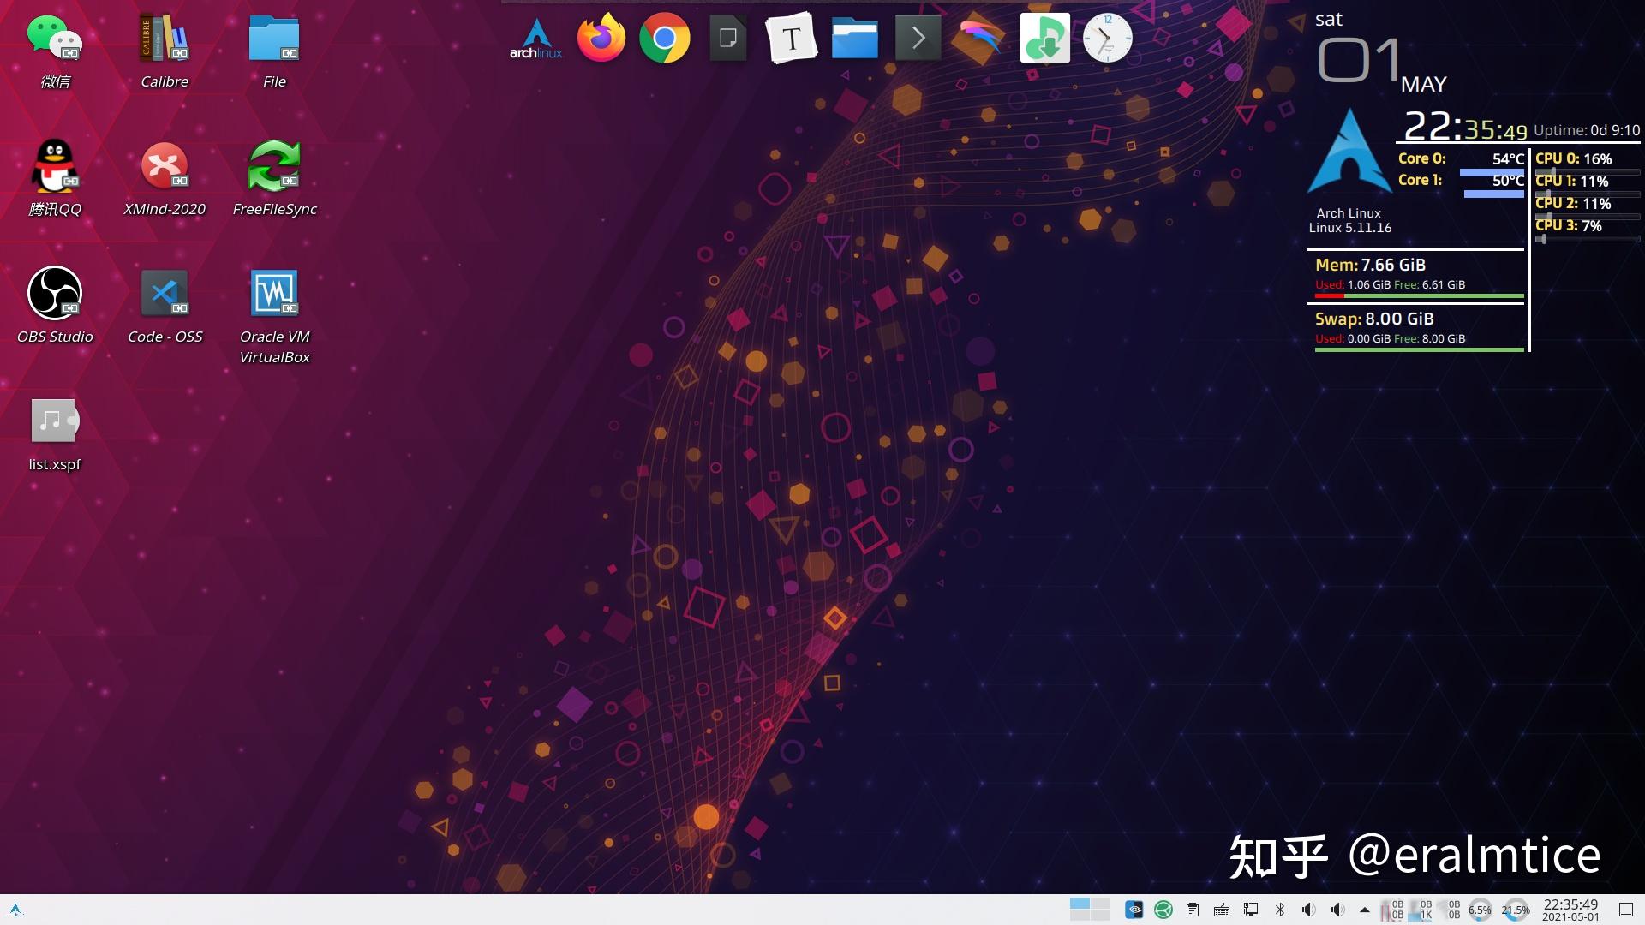Open the Bluetooth tray icon

1280,910
